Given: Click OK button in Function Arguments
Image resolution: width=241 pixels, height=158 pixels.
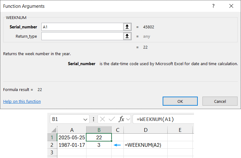Looking at the screenshot, I should pos(180,101).
